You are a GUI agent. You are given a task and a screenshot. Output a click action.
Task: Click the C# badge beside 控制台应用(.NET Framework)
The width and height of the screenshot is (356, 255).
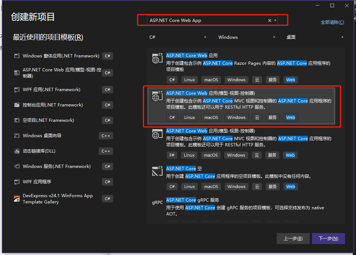pyautogui.click(x=108, y=105)
